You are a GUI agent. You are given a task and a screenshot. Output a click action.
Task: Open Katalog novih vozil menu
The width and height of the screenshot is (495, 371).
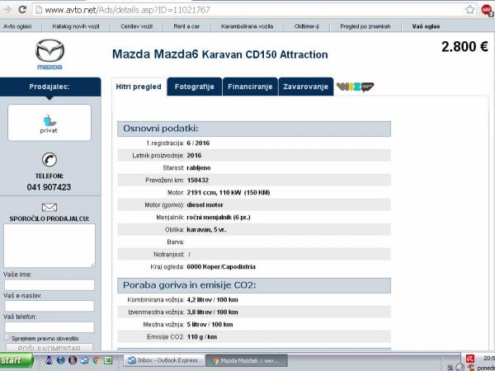(76, 26)
